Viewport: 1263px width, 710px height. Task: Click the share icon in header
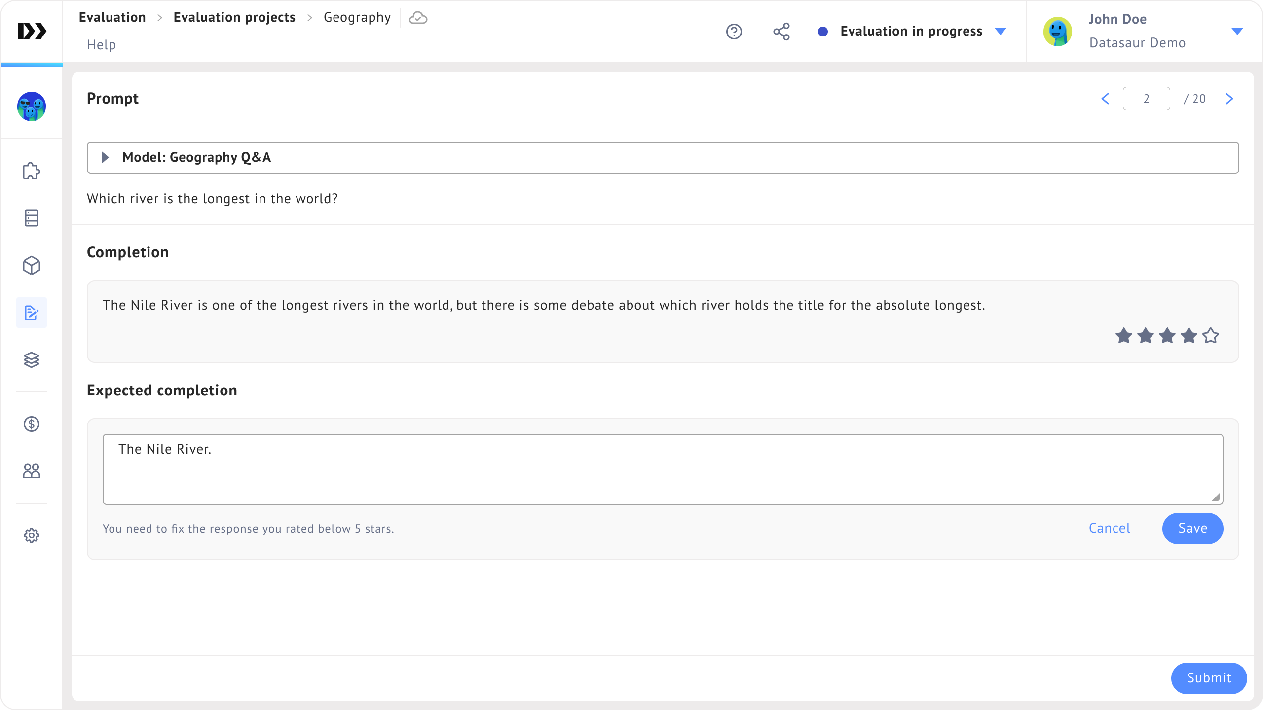pyautogui.click(x=781, y=32)
